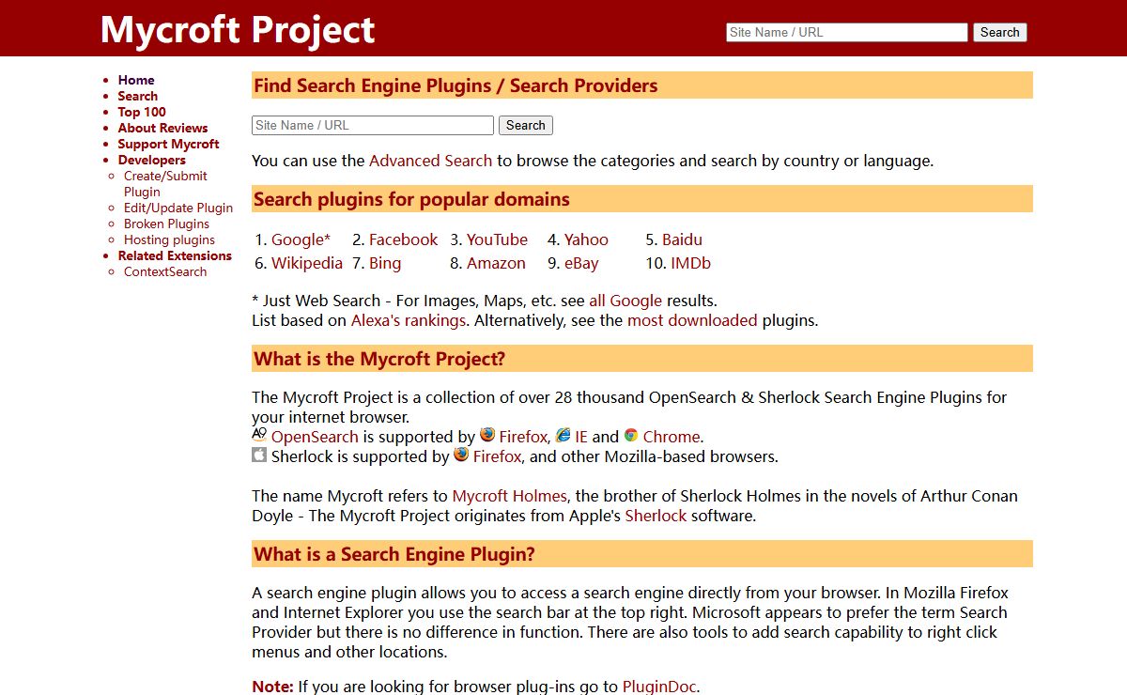Open Support Mycroft in sidebar
1127x695 pixels.
tap(168, 144)
